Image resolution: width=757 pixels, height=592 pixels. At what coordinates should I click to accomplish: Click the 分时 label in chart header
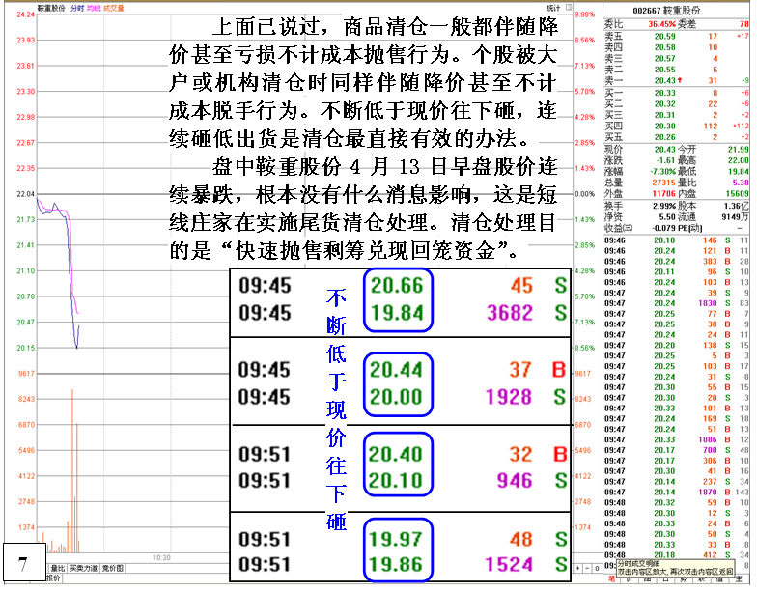75,8
